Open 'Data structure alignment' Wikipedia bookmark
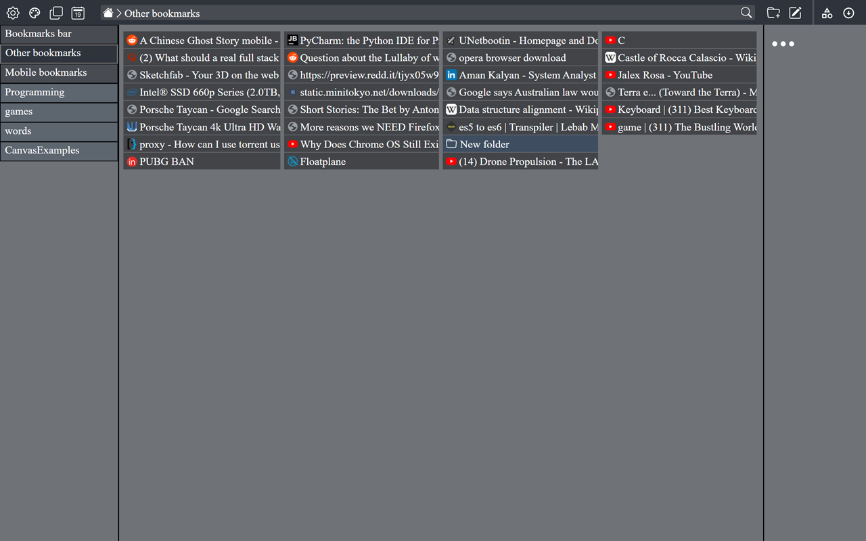Image resolution: width=866 pixels, height=541 pixels. pyautogui.click(x=521, y=110)
